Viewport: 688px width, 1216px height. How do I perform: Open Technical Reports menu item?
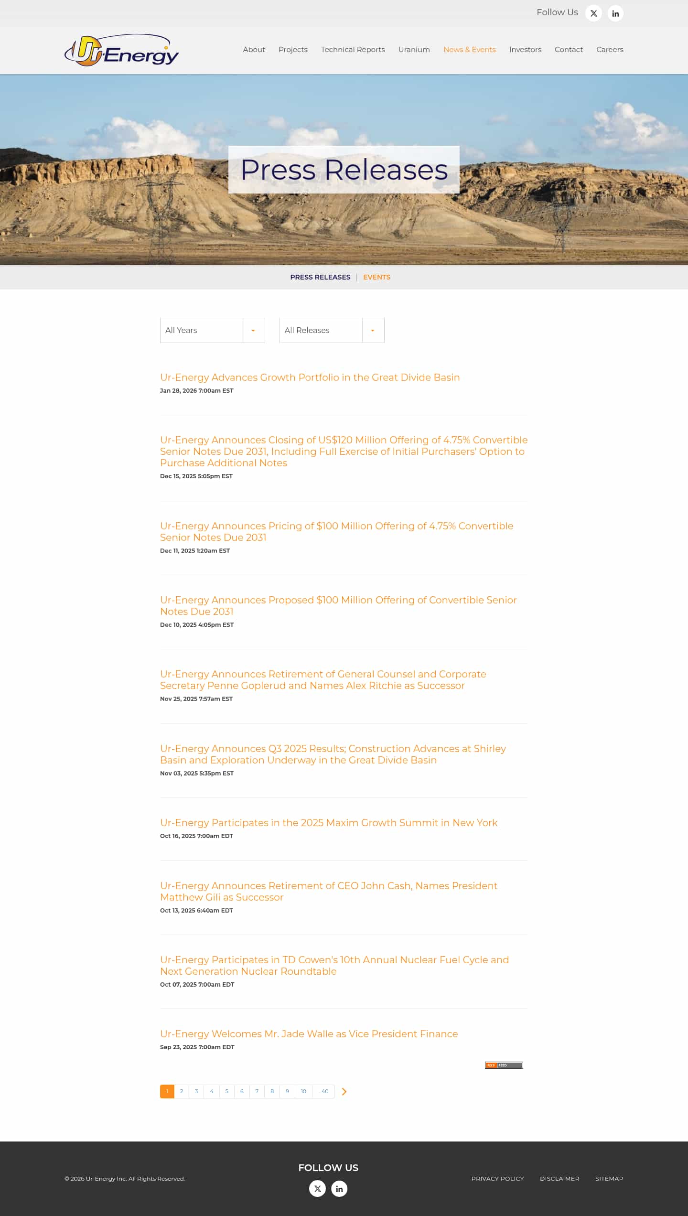353,50
